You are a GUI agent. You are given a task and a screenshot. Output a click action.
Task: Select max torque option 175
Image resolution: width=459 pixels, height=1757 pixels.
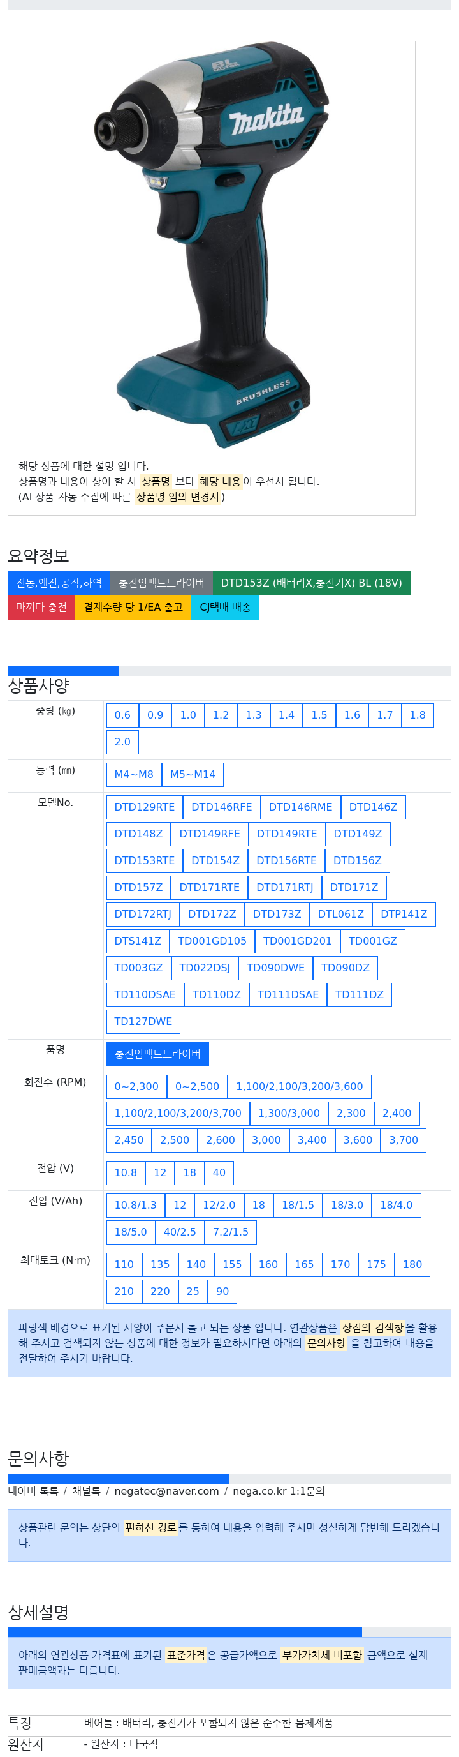[x=377, y=1264]
